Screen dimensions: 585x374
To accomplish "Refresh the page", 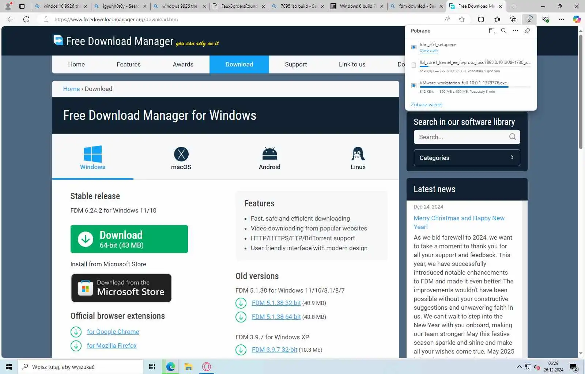I will pyautogui.click(x=26, y=19).
